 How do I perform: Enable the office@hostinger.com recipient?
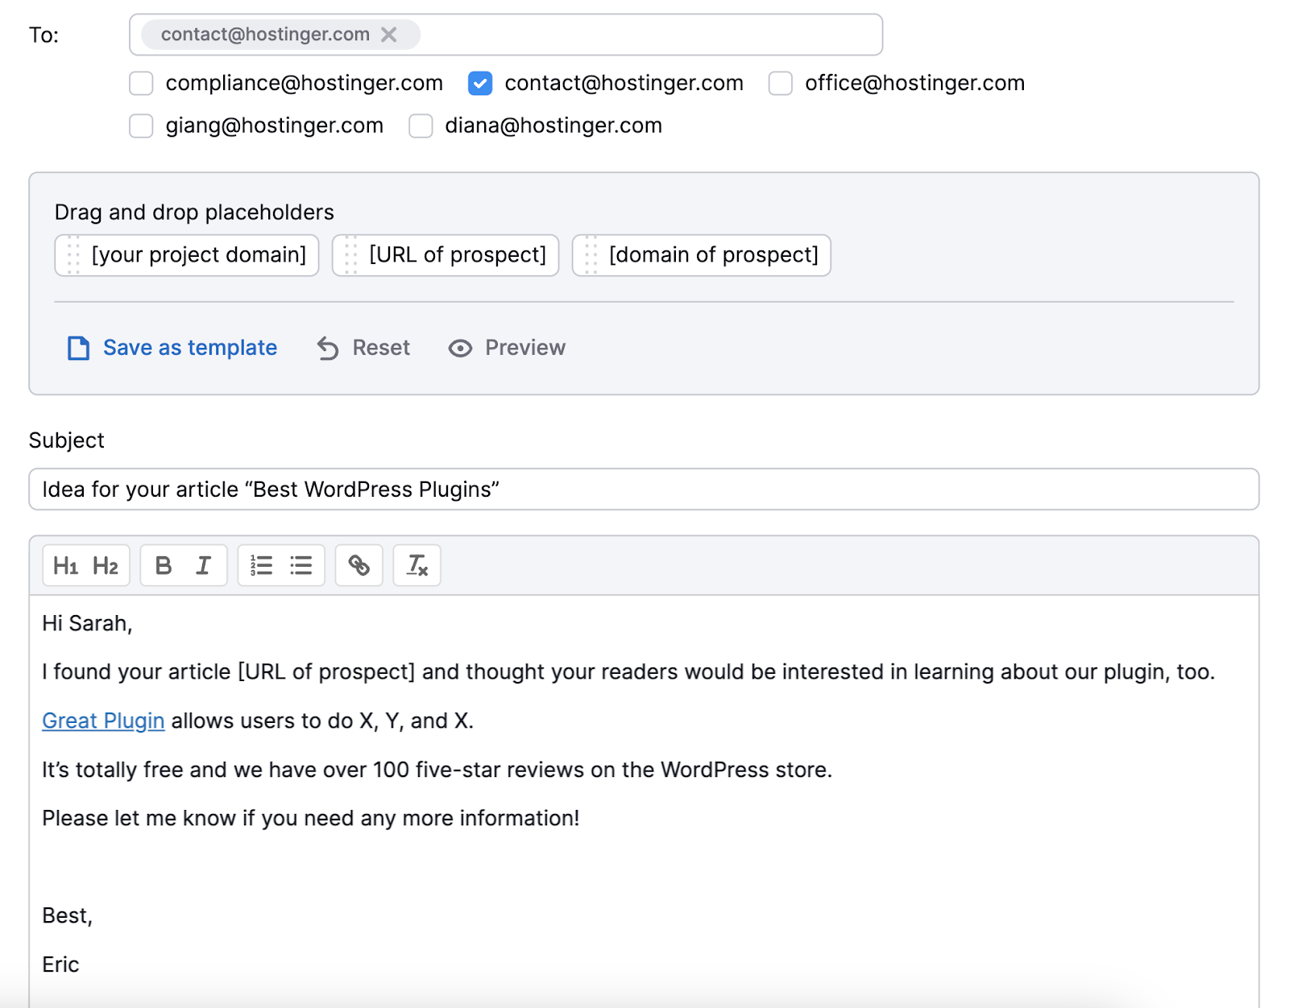click(x=780, y=83)
